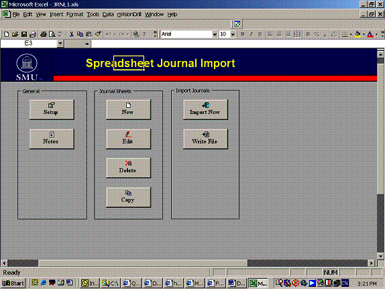385x289 pixels.
Task: Click the Print toolbar icon
Action: click(44, 34)
